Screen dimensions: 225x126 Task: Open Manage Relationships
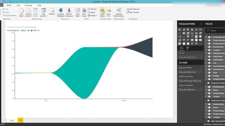tap(119, 13)
